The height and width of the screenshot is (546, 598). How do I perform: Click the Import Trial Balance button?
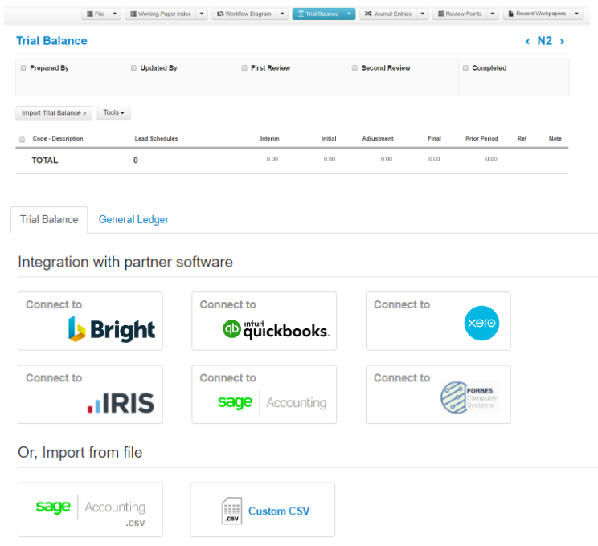click(54, 113)
